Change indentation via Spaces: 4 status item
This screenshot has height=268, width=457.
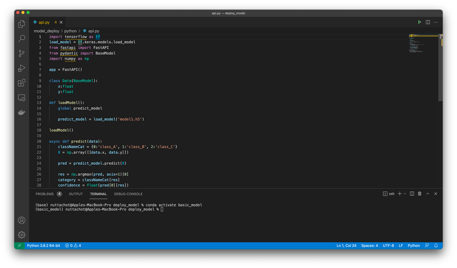pos(369,245)
